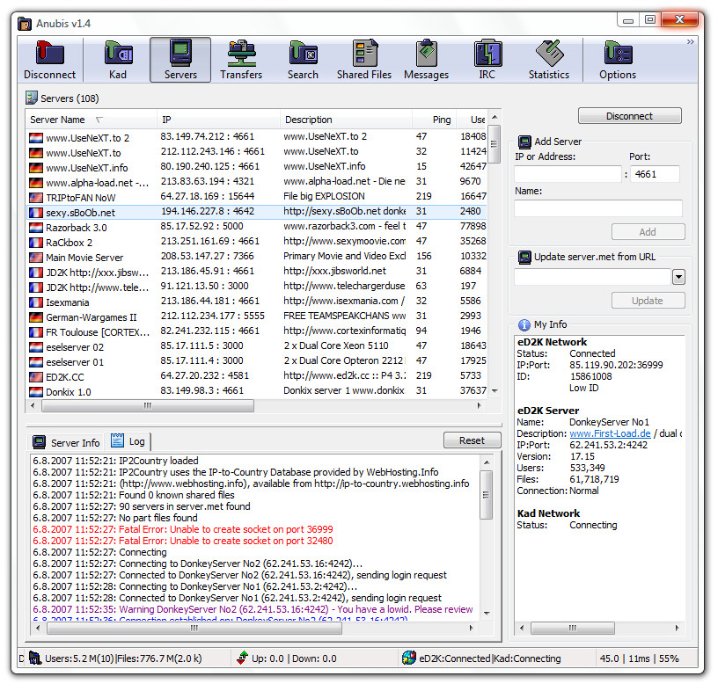Viewport: 718px width, 691px height.
Task: Open the Shared Files view
Action: [x=364, y=60]
